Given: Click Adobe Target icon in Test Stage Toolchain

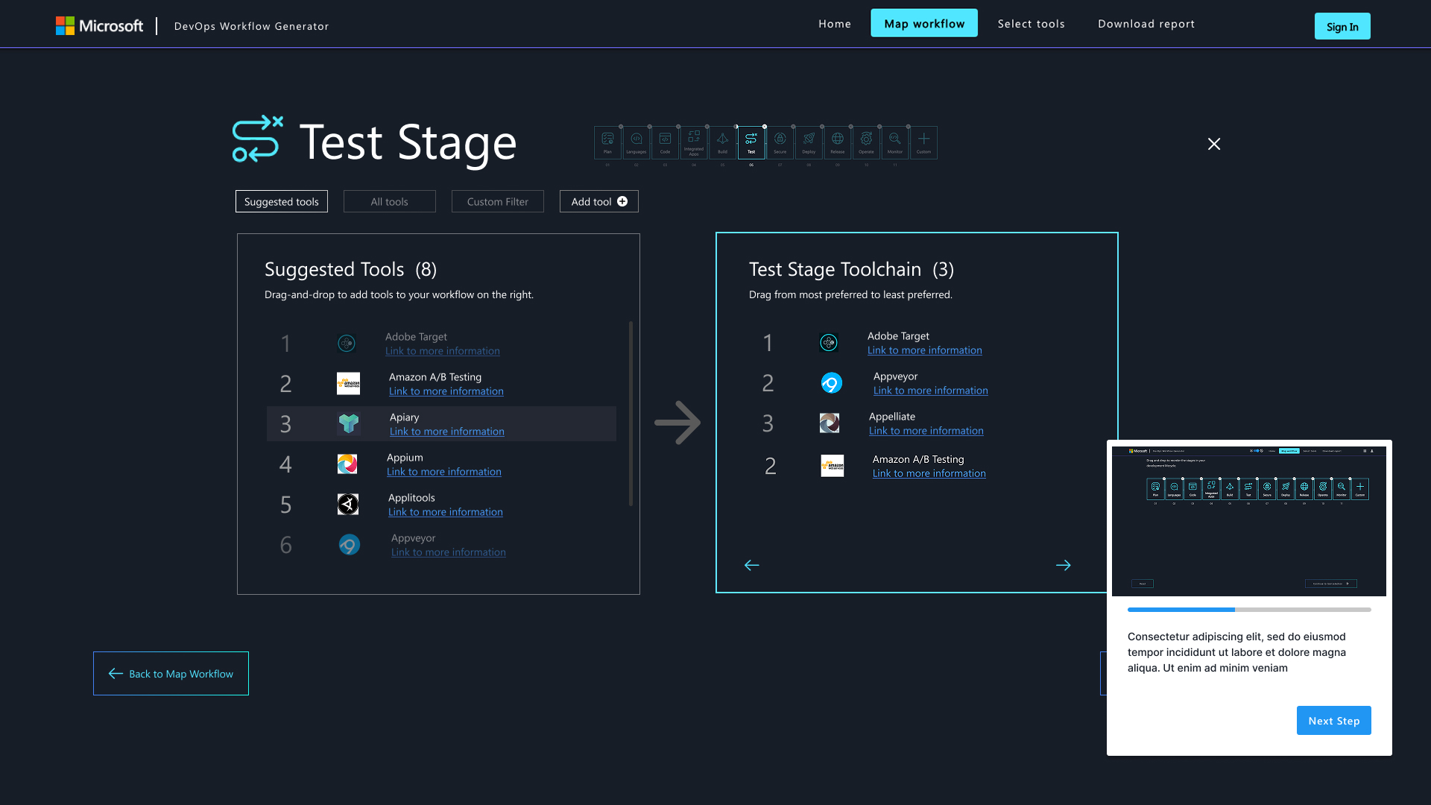Looking at the screenshot, I should 829,342.
